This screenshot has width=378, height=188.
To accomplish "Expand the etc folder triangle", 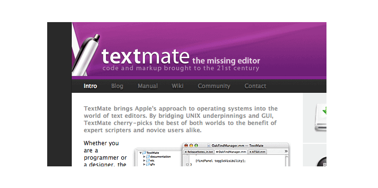I will 144,161.
